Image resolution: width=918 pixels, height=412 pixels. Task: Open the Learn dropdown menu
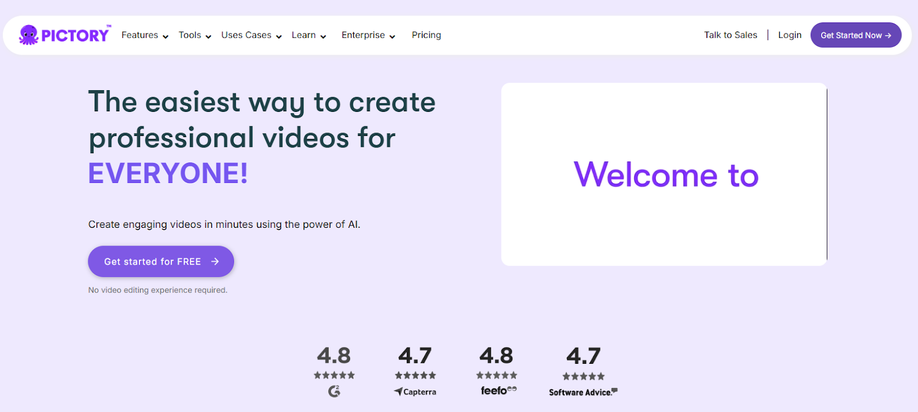click(309, 35)
